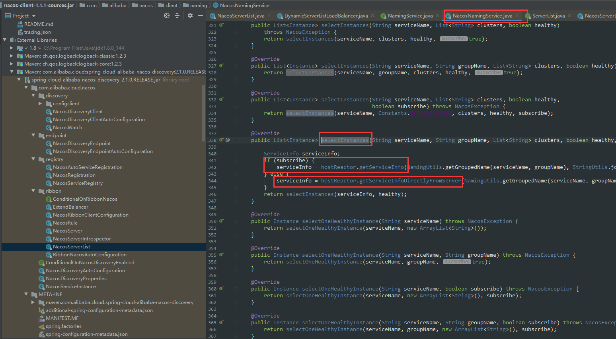
Task: Switch to NacosServerList.java tab
Action: 241,15
